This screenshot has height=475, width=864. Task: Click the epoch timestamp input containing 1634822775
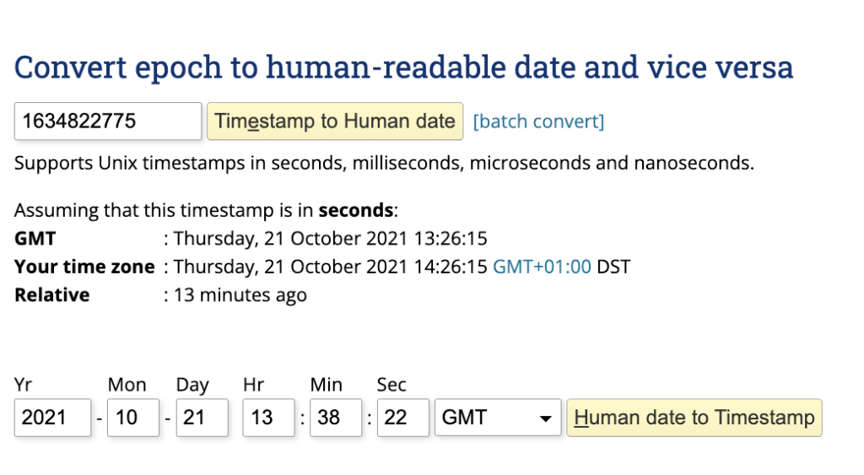[x=107, y=121]
